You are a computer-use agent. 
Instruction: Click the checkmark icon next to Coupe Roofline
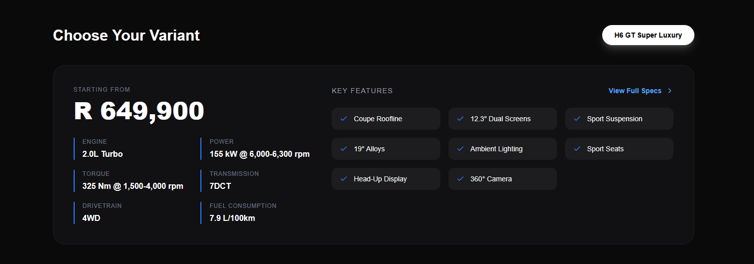pos(344,119)
